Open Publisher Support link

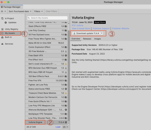[101, 29]
